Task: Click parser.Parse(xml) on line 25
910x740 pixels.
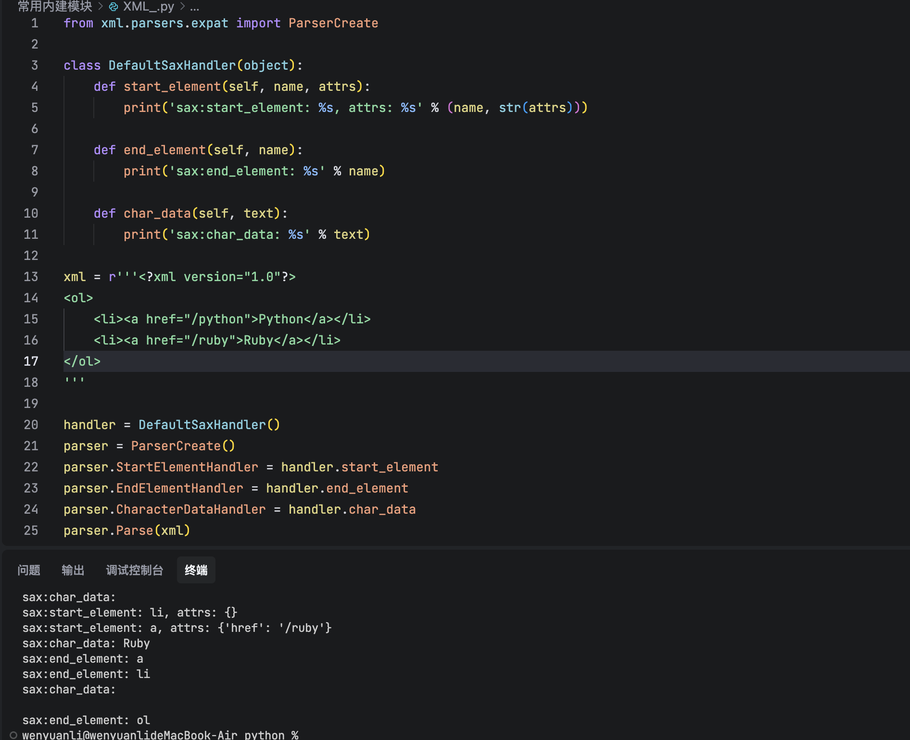Action: pyautogui.click(x=127, y=530)
